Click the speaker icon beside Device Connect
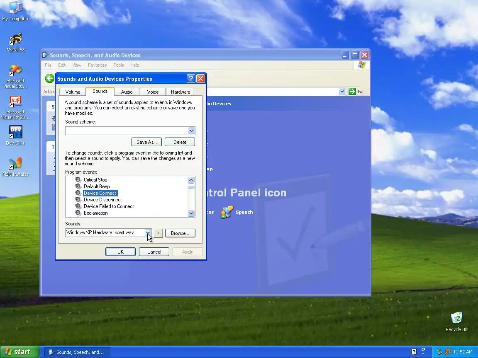The width and height of the screenshot is (478, 358). pyautogui.click(x=78, y=193)
